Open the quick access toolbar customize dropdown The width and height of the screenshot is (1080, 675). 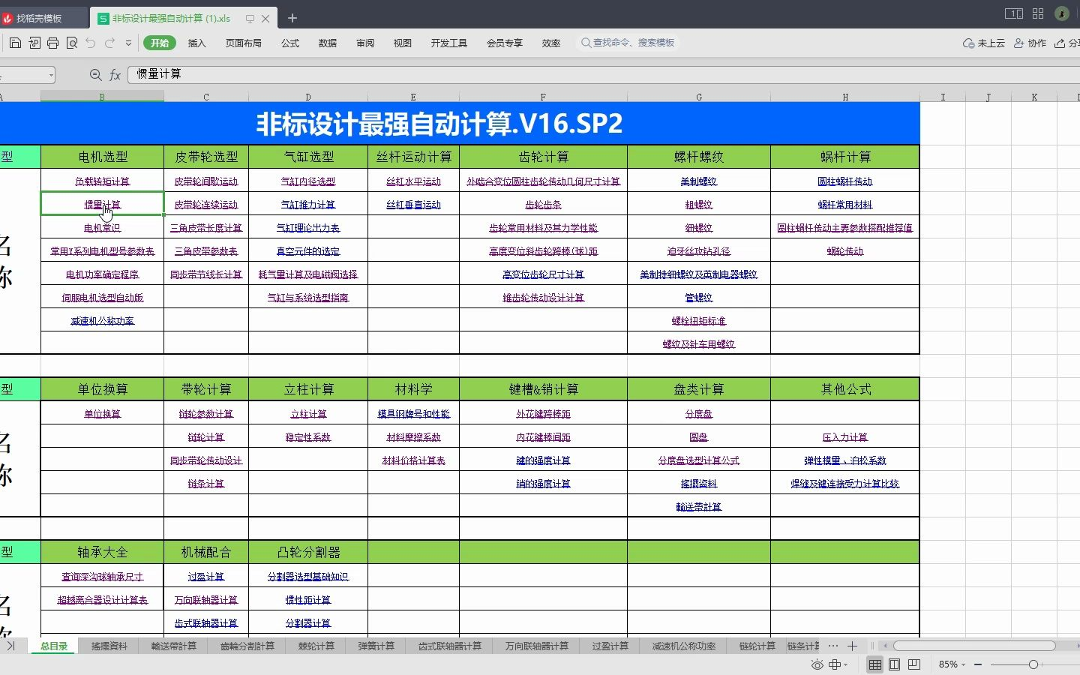[128, 43]
